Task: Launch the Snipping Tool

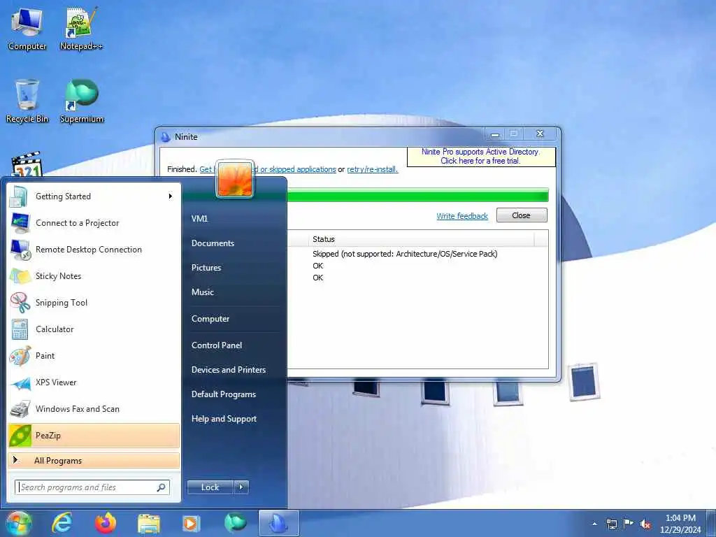Action: tap(94, 302)
